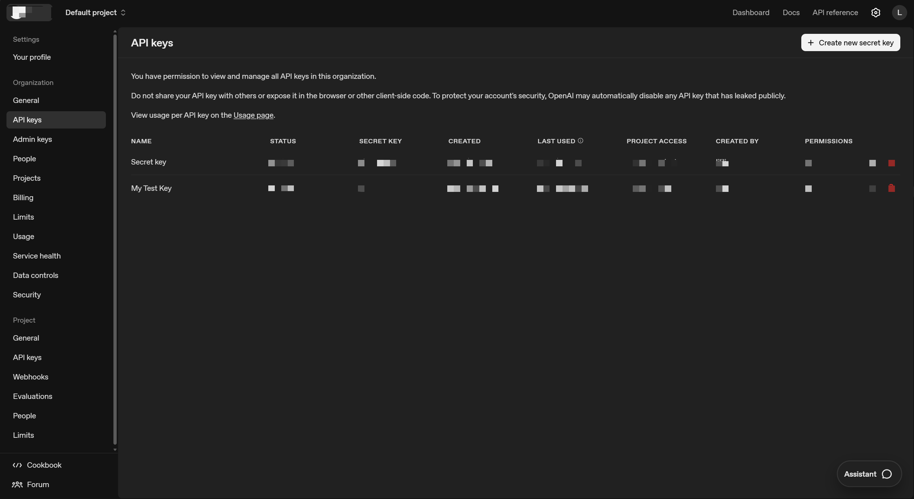
Task: Open Docs from the top navigation
Action: 791,12
